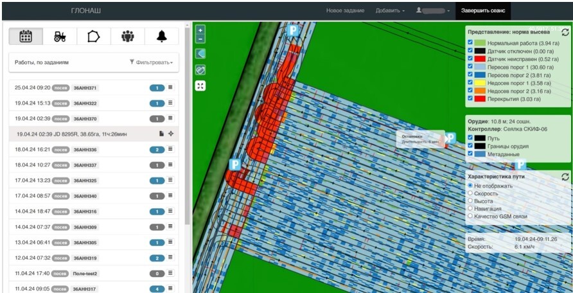Zoom in the map with plus button

pos(200,30)
